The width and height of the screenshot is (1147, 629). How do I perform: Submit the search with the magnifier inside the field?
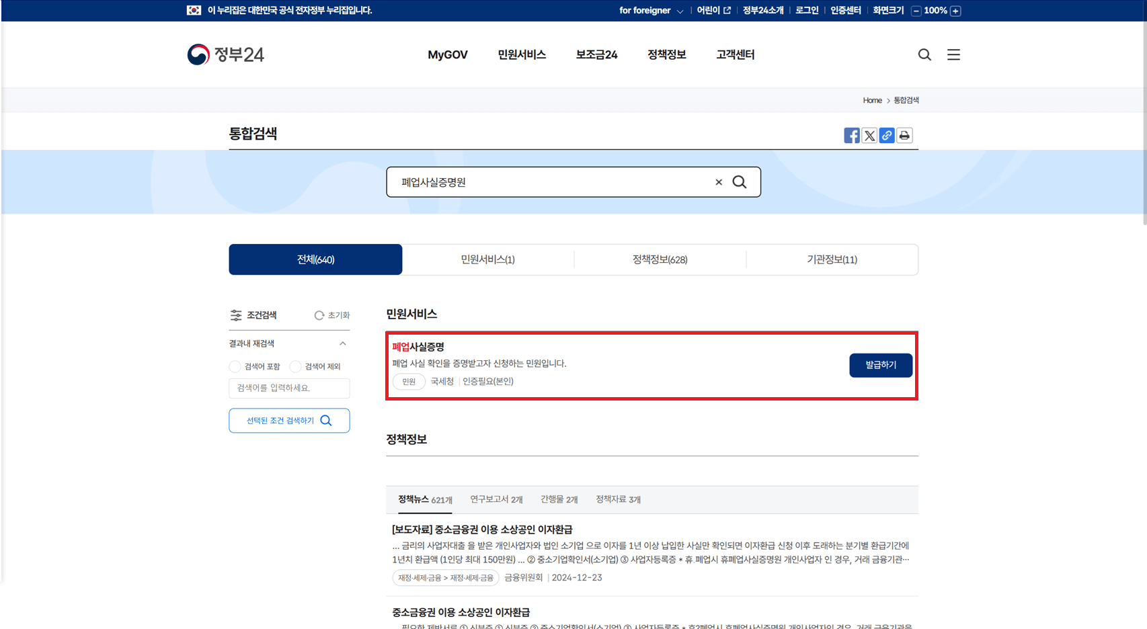click(x=740, y=181)
